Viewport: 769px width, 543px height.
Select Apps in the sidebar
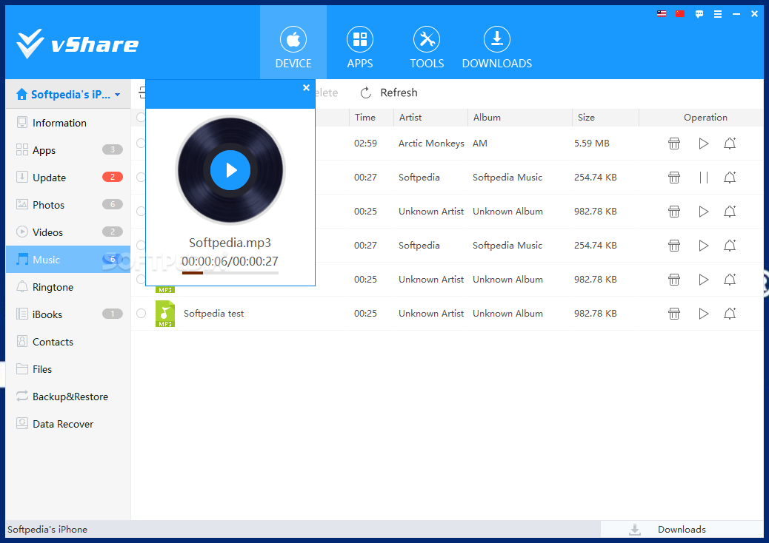(x=68, y=150)
